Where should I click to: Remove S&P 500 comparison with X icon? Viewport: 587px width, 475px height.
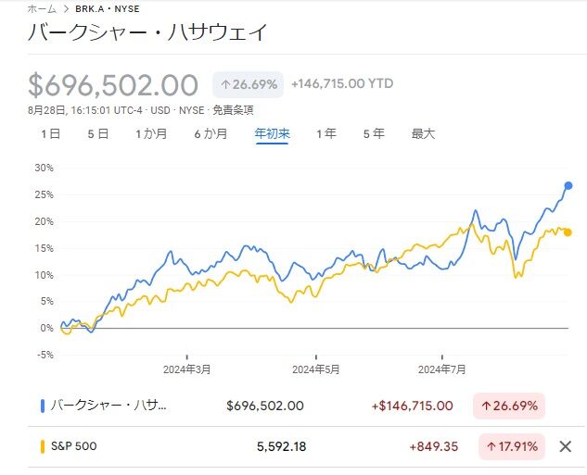click(566, 447)
